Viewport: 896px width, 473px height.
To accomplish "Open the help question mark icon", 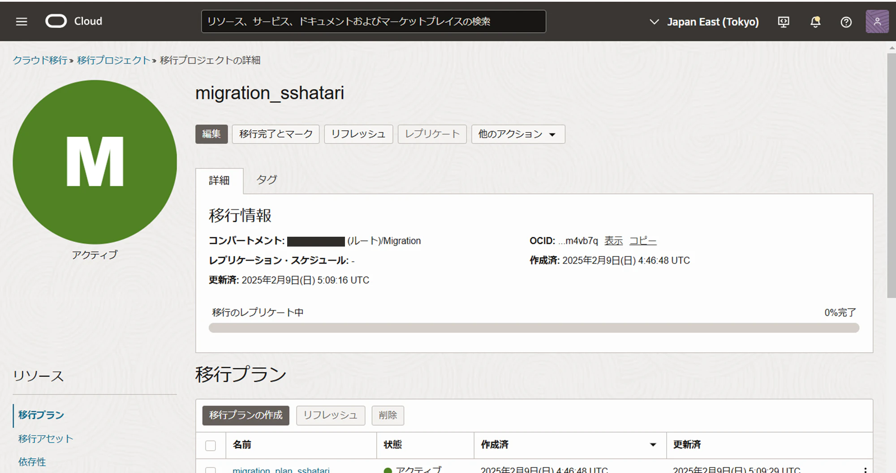I will tap(846, 21).
